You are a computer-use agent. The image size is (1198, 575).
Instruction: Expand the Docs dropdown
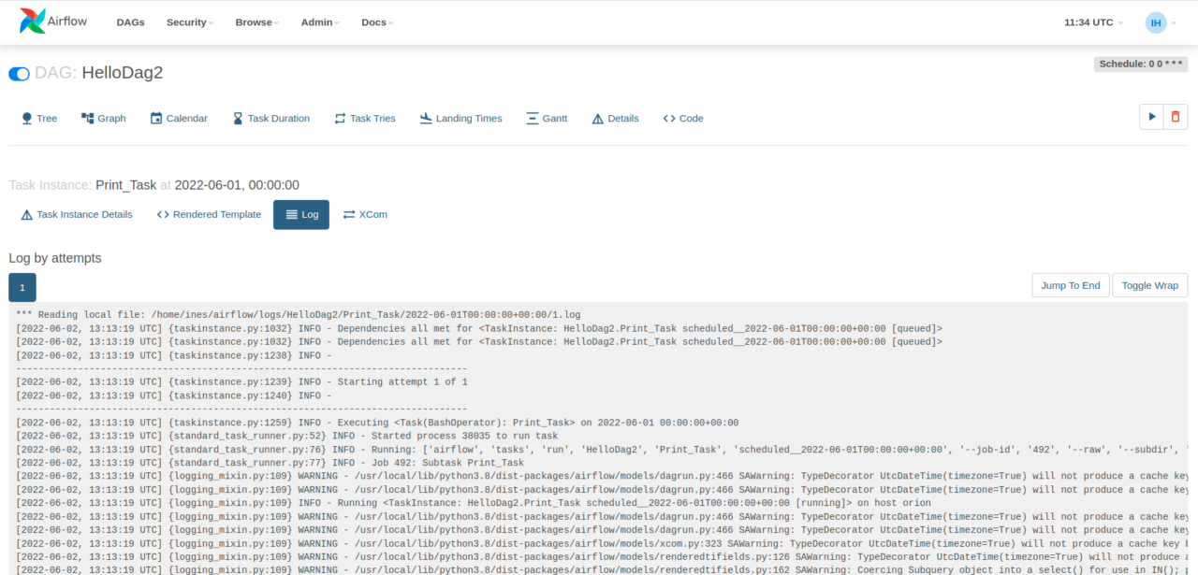pos(376,22)
